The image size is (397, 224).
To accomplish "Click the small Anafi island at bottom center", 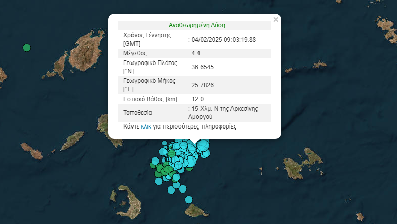I will click(194, 210).
